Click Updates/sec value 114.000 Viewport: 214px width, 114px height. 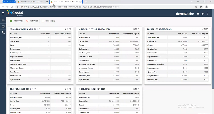184,80
